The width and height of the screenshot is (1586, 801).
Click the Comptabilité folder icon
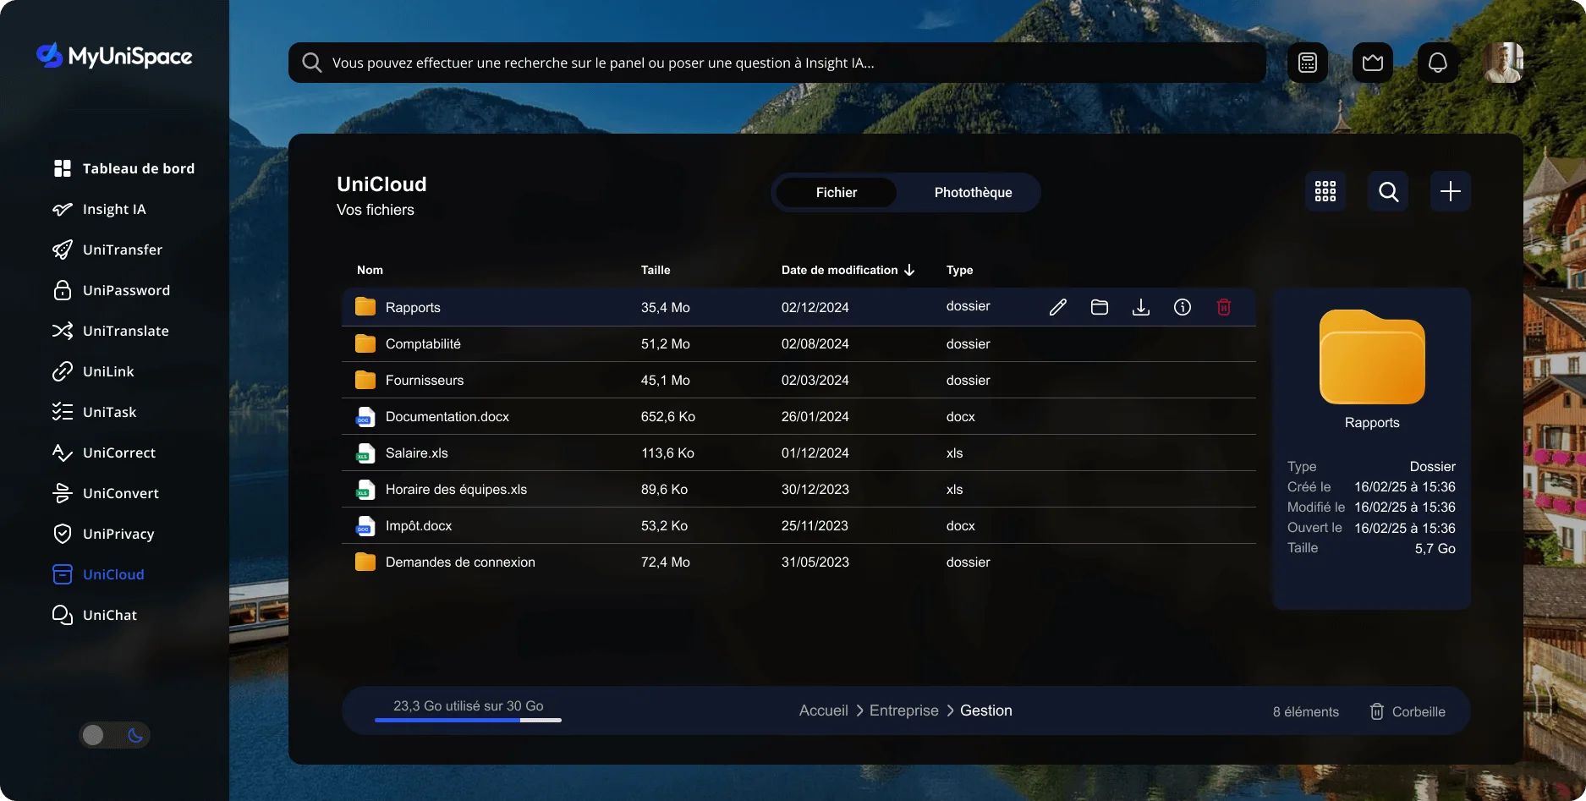[x=365, y=343]
